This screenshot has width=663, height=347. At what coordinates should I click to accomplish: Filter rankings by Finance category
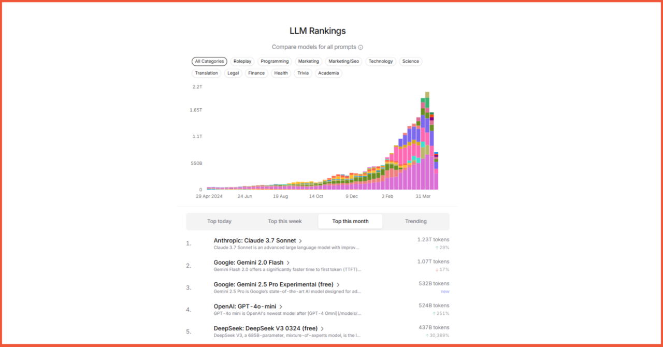point(256,73)
